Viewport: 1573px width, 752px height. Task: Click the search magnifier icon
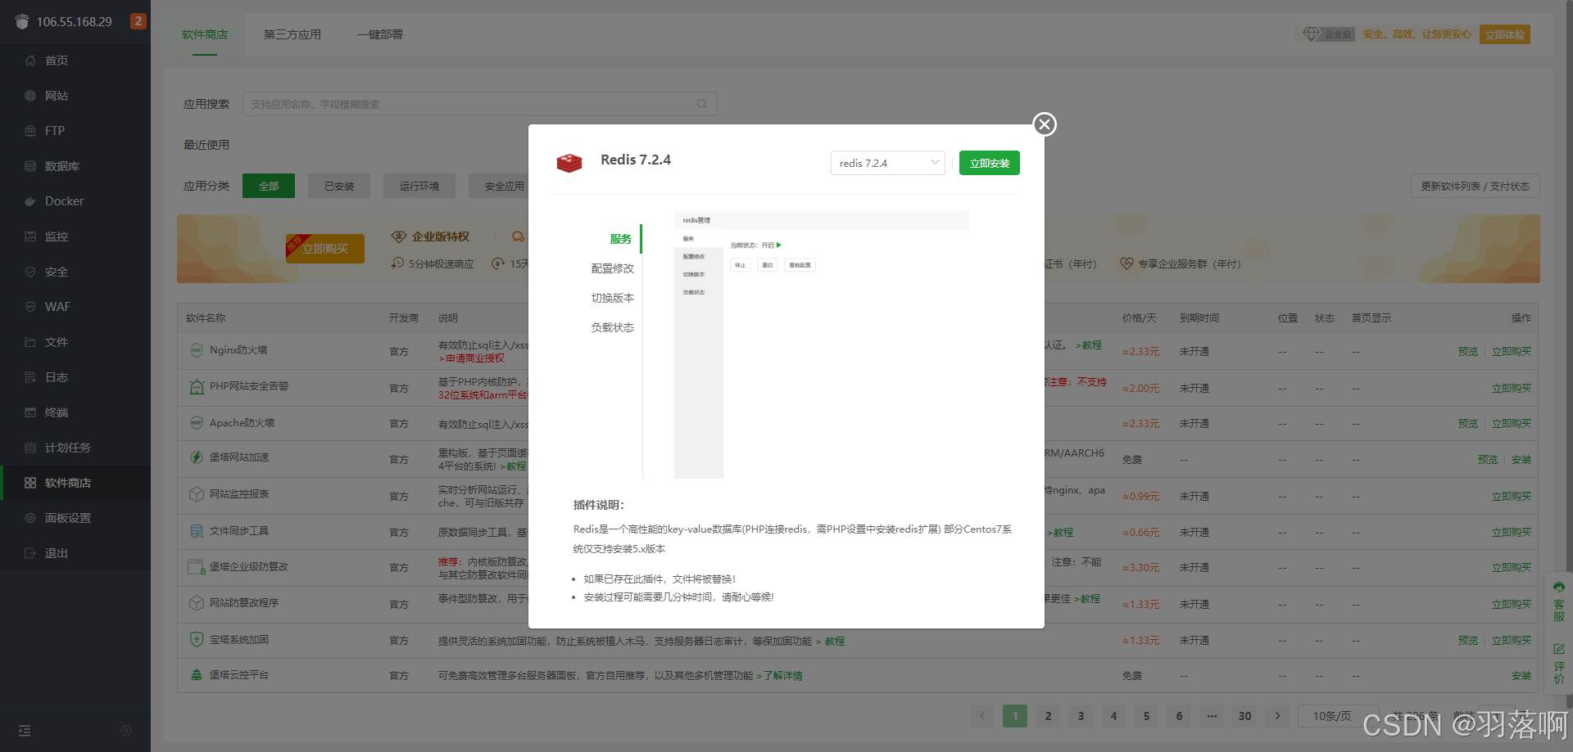click(x=702, y=104)
